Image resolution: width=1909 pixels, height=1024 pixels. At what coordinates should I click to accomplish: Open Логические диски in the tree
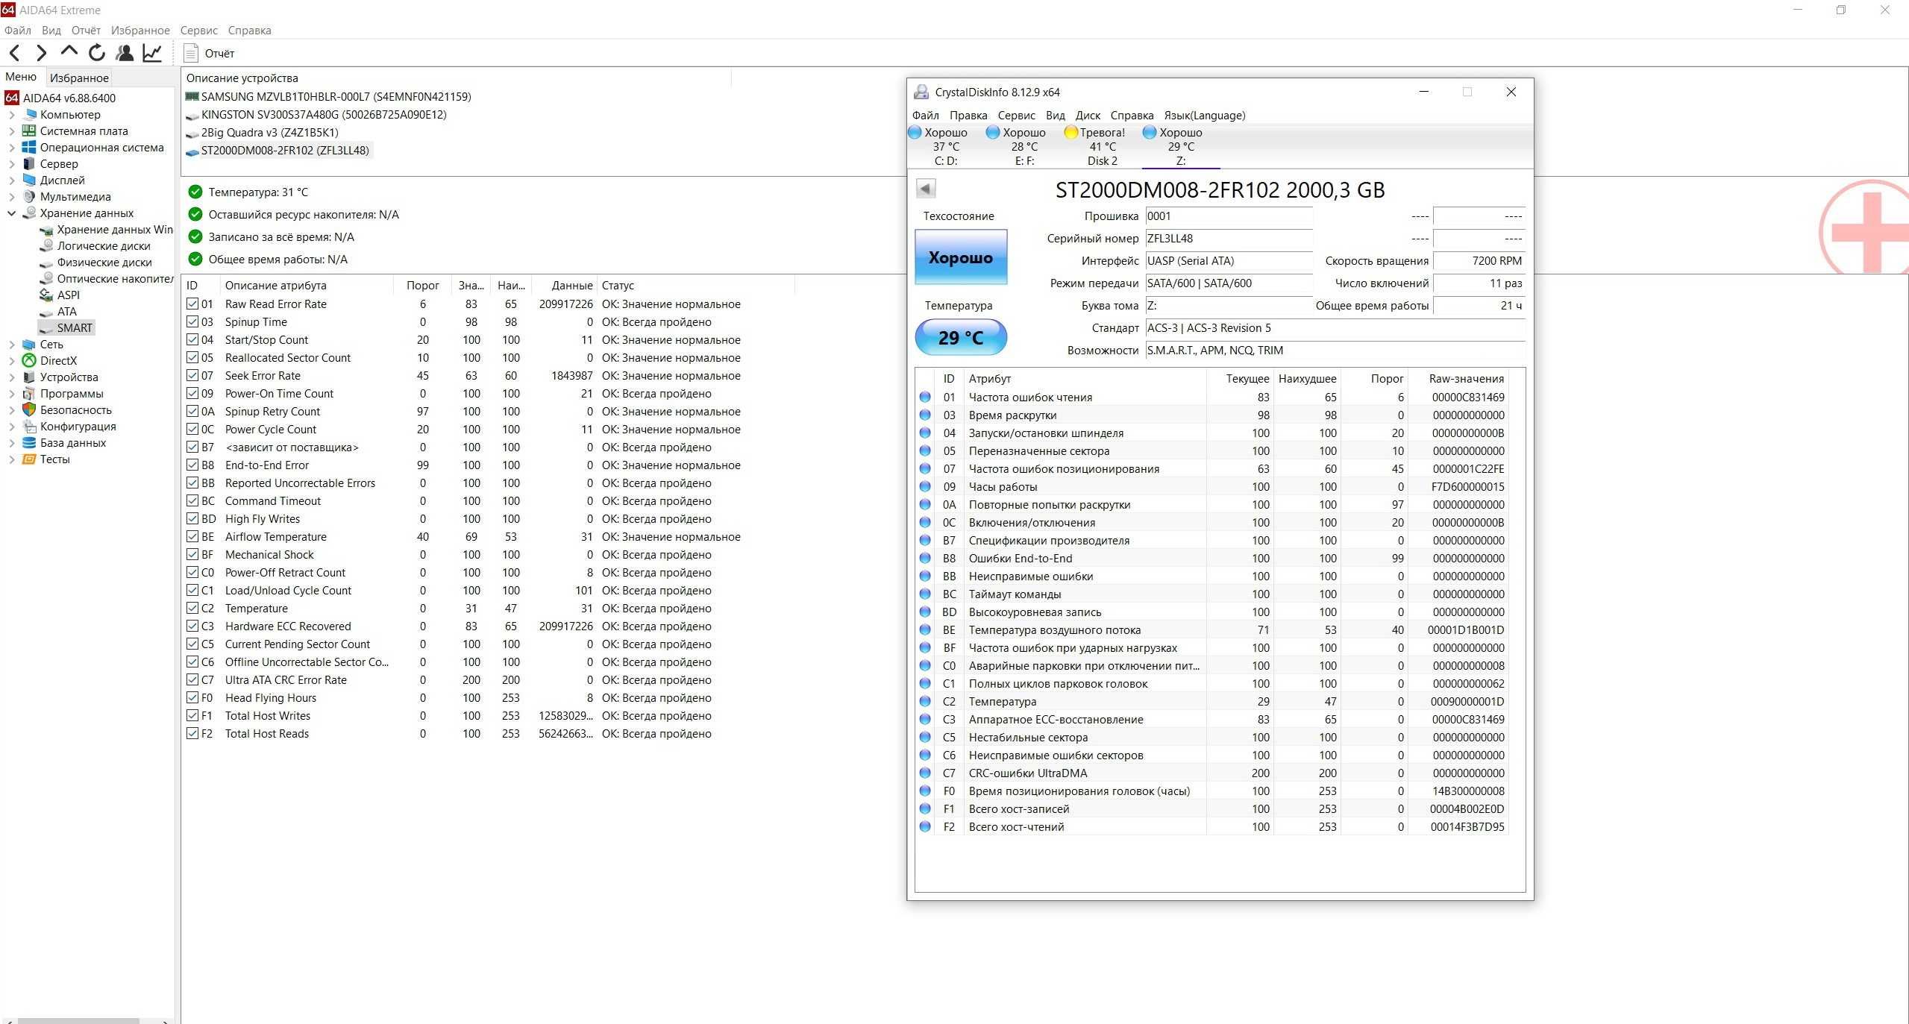(104, 245)
